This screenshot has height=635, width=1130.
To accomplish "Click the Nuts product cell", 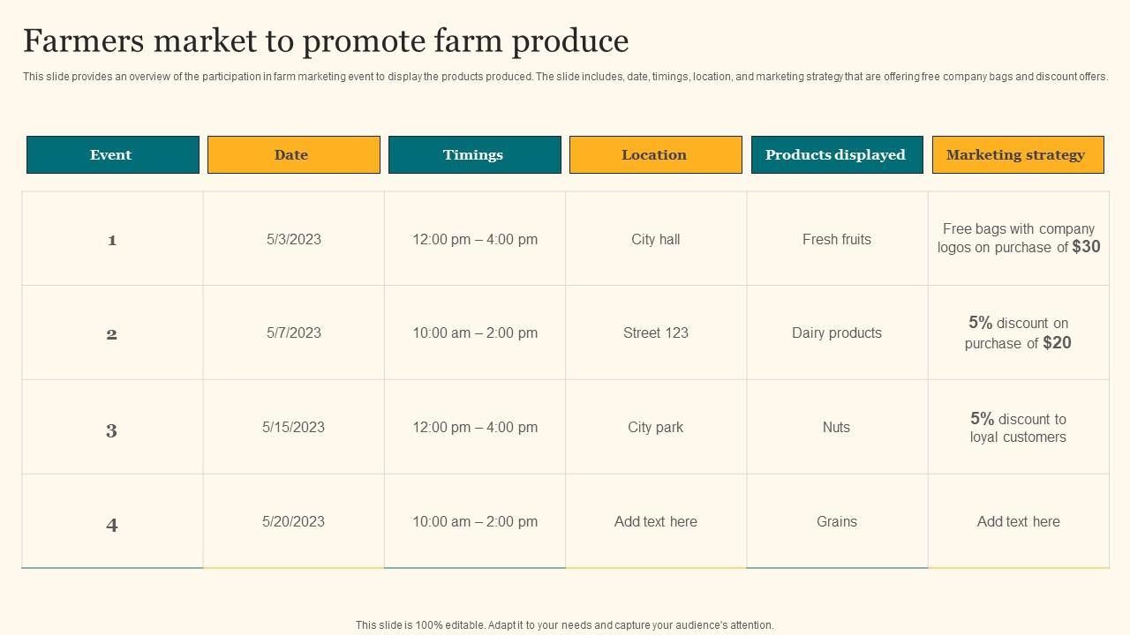I will tap(837, 427).
